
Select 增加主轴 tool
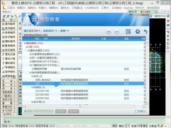[x=9, y=54]
